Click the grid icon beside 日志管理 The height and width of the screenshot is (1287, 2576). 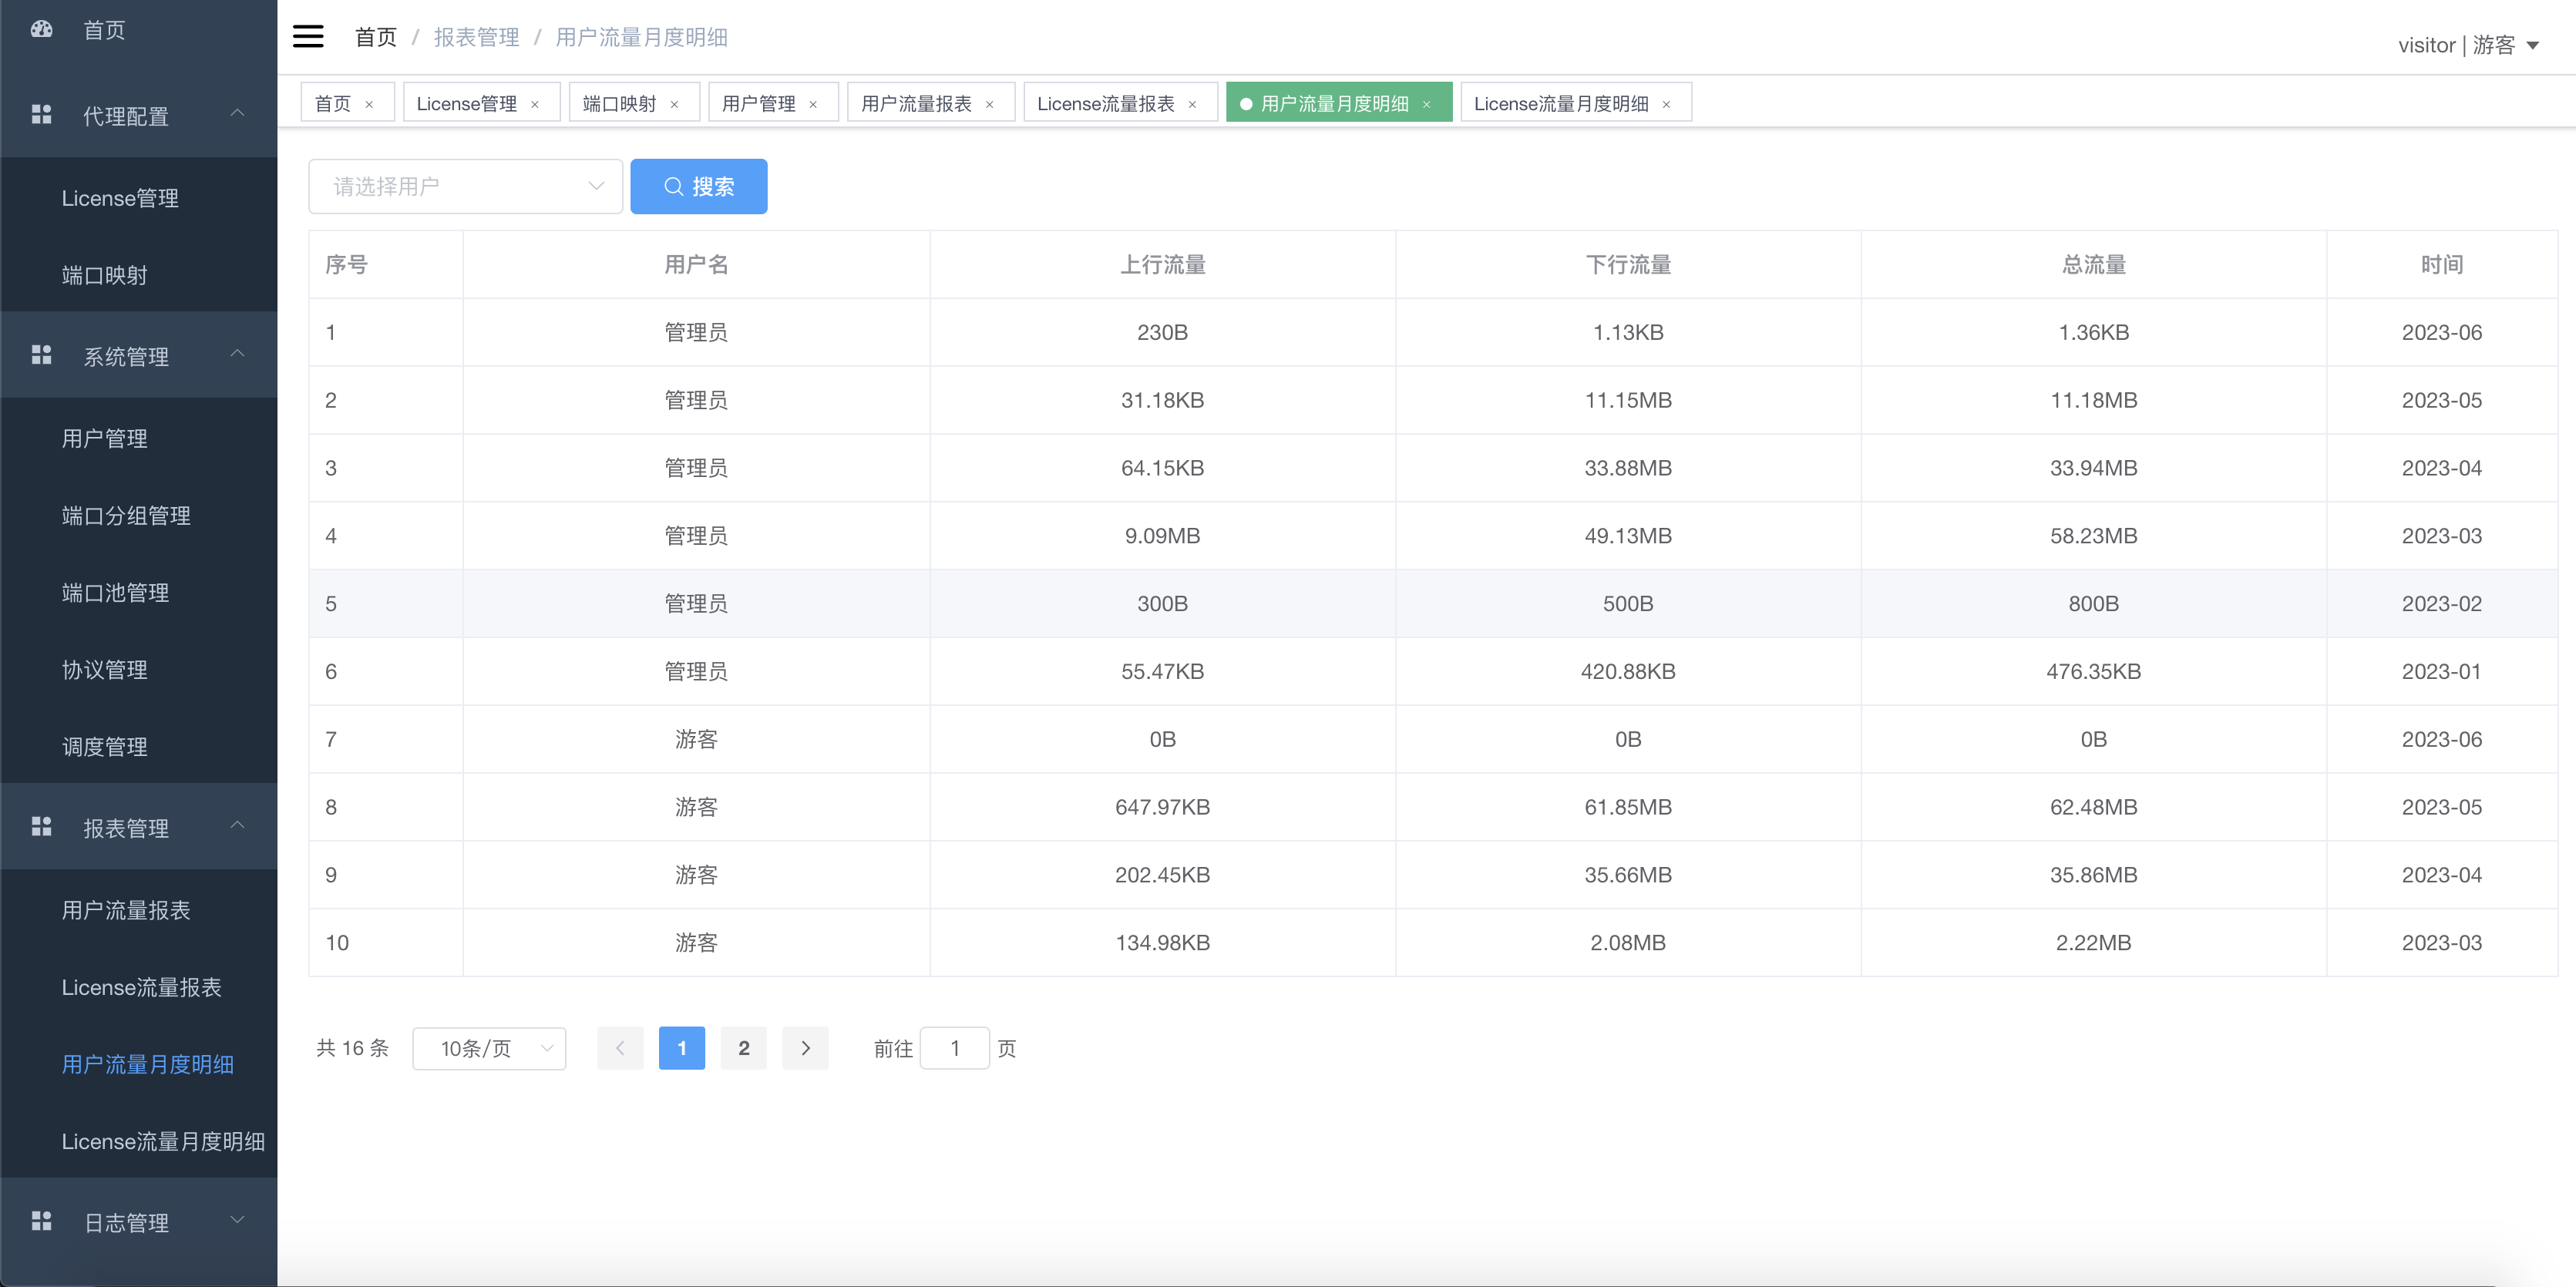41,1221
